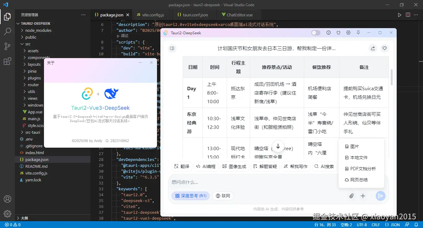Switch to the tauri.conf.json tab
The height and width of the screenshot is (228, 423).
(195, 15)
